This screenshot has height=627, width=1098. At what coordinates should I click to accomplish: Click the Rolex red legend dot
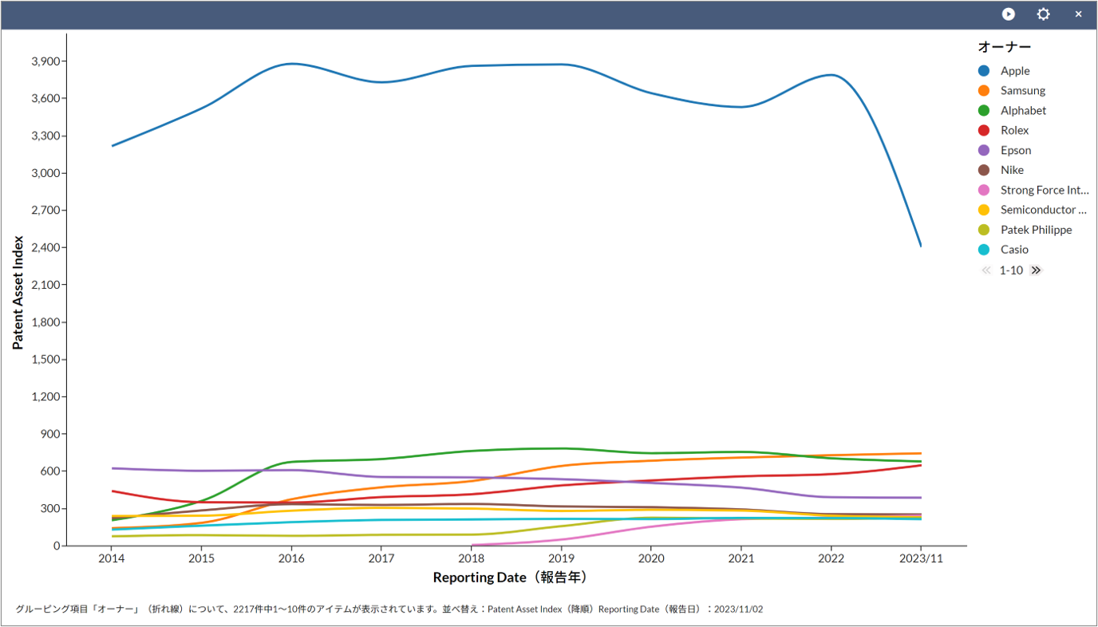click(x=984, y=131)
